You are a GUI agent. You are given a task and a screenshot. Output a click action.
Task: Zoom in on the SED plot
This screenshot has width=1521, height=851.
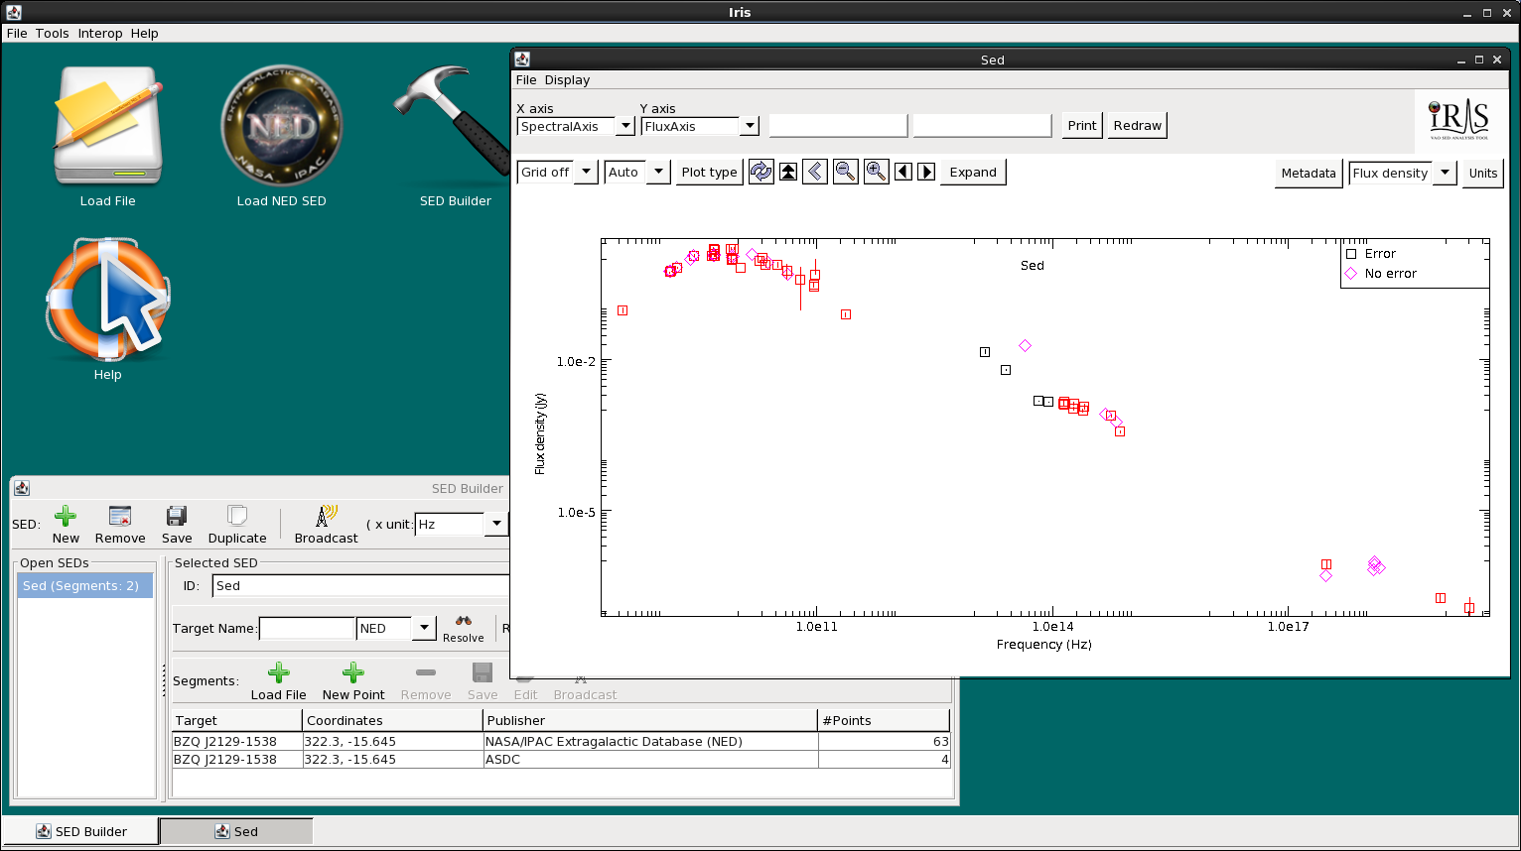[x=877, y=172]
